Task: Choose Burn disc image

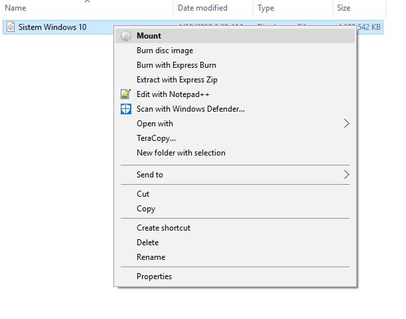Action: pyautogui.click(x=235, y=51)
